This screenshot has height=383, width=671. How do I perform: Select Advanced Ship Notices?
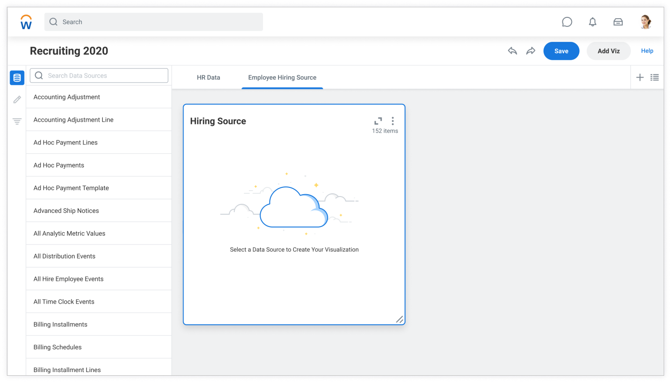click(99, 211)
